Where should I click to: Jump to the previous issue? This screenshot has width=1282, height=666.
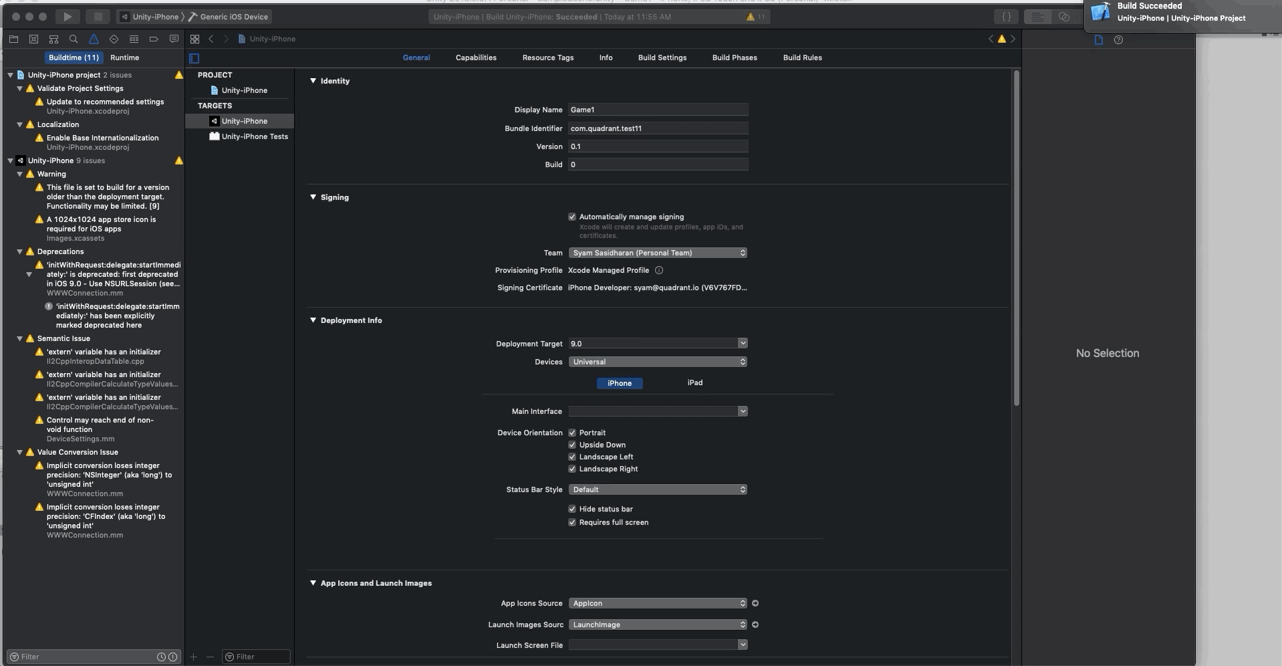pyautogui.click(x=991, y=39)
